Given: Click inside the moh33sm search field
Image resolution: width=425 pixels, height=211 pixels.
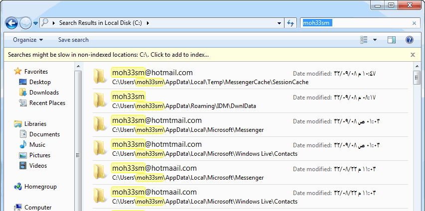Looking at the screenshot, I should pyautogui.click(x=356, y=23).
